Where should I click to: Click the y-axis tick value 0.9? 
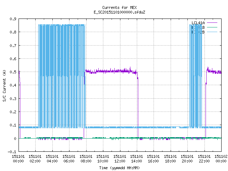(13, 19)
